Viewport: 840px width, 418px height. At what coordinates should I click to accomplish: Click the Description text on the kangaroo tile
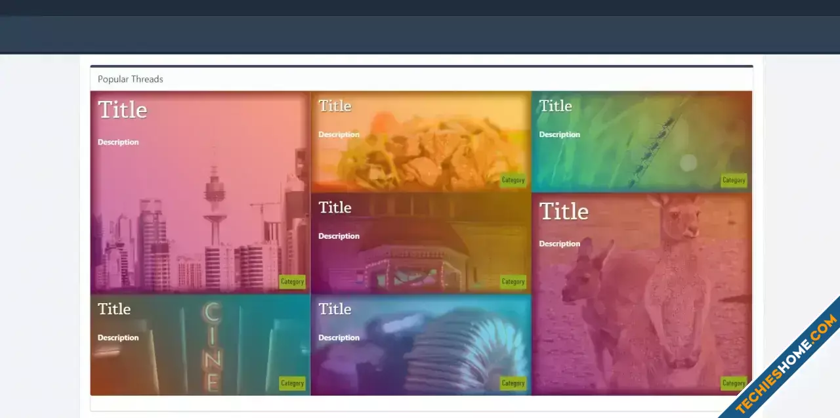click(x=559, y=244)
